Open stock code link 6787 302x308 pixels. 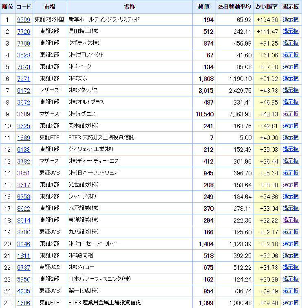24,267
